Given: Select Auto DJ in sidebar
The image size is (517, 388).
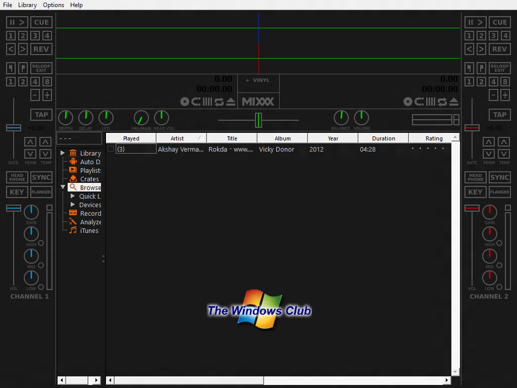Looking at the screenshot, I should point(85,162).
